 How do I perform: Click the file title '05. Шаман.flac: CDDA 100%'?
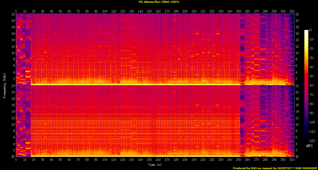(159, 2)
